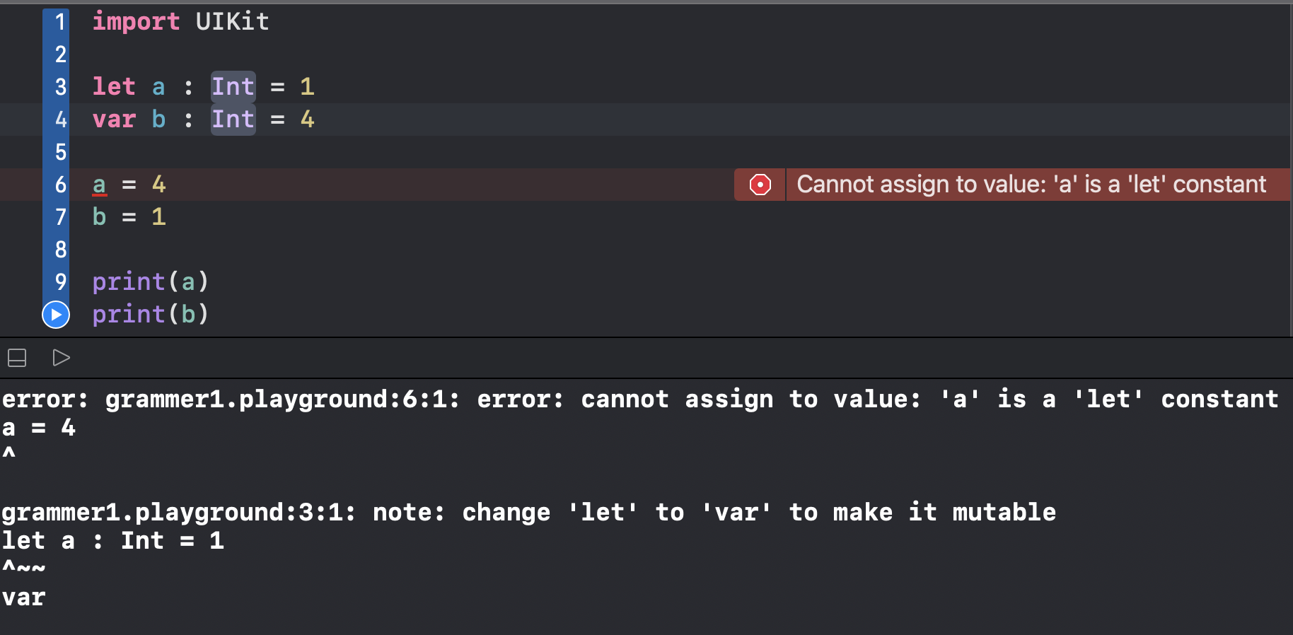Click the b = 1 assignment line
Screen dimensions: 1293x635
click(129, 217)
